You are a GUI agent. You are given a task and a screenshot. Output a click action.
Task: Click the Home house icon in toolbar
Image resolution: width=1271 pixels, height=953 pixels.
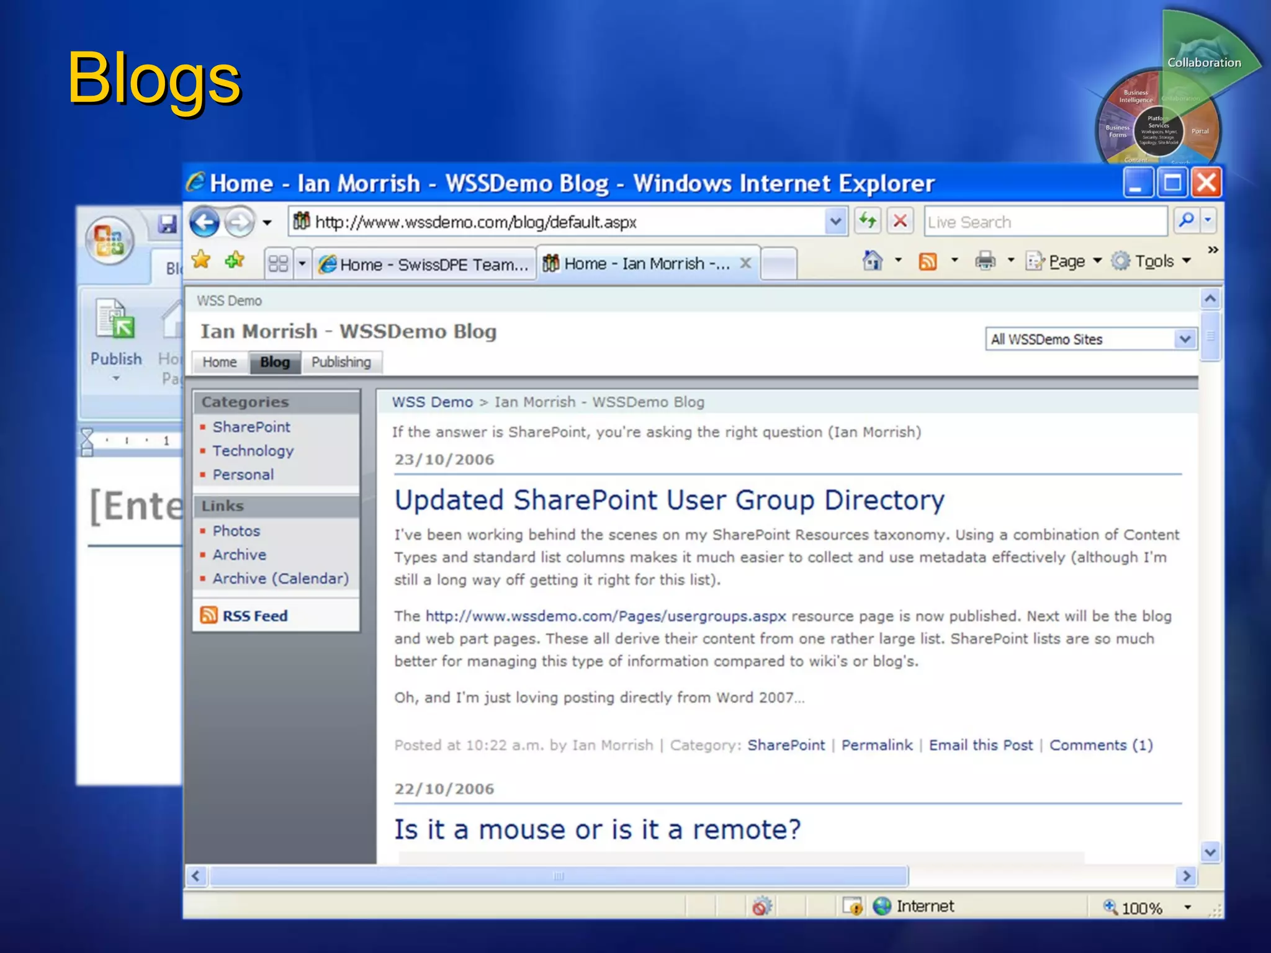[872, 261]
